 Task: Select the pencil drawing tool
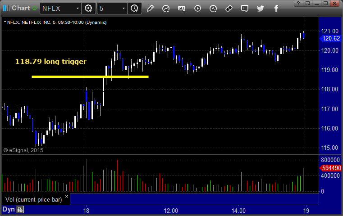pyautogui.click(x=150, y=9)
